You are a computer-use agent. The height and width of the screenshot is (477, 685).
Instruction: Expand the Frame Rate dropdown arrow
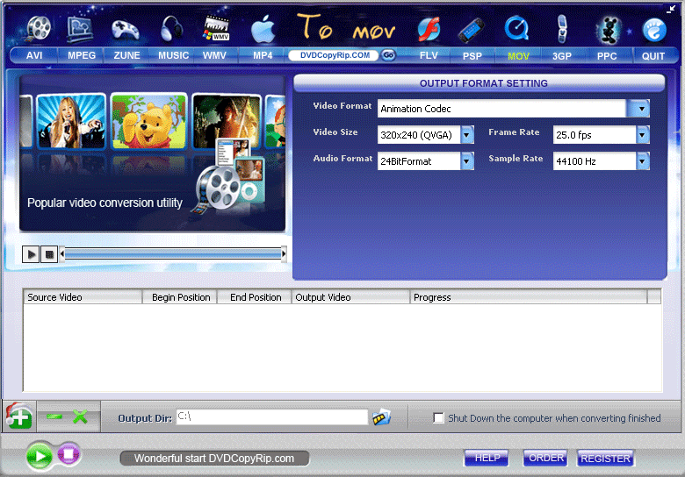coord(642,135)
